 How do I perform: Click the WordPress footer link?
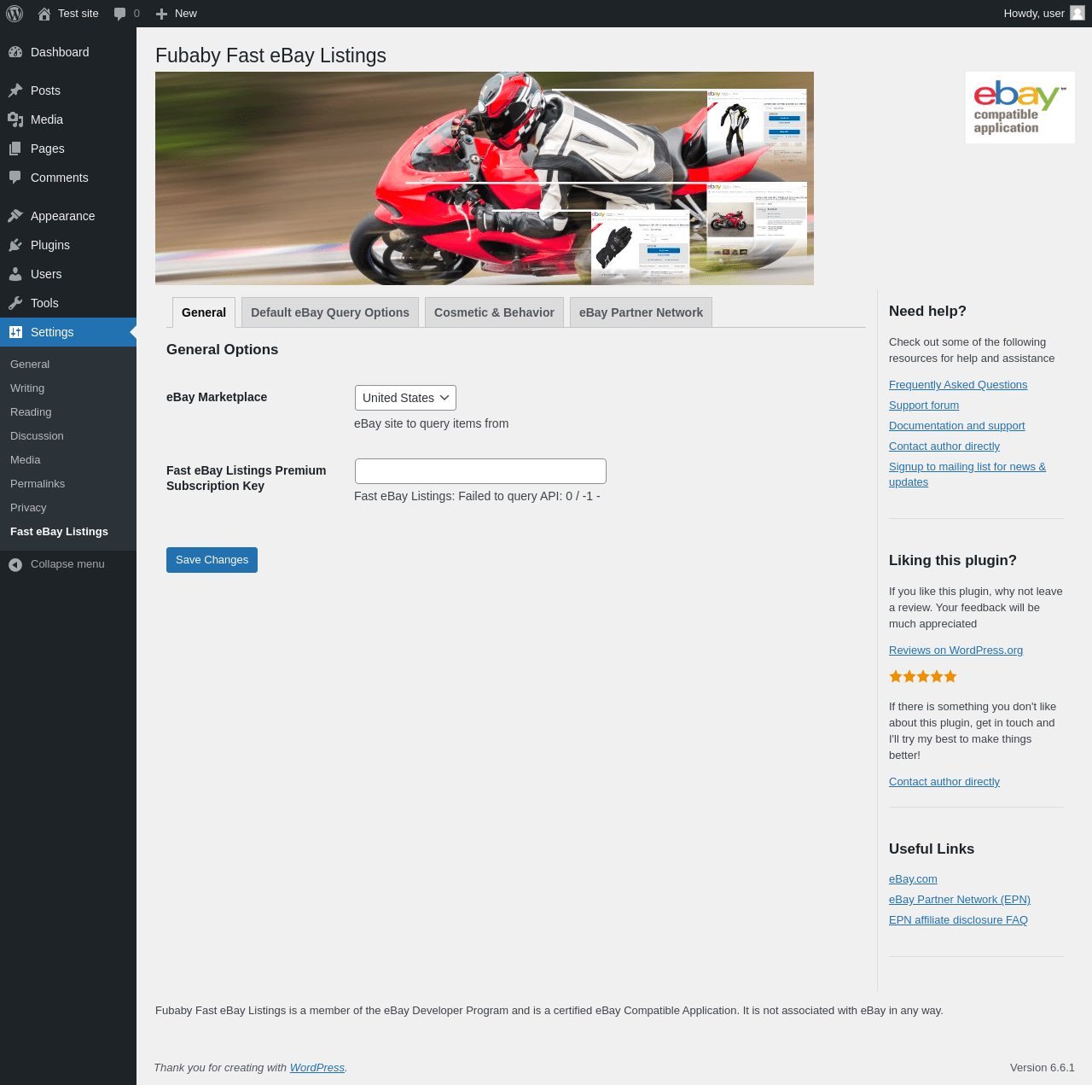(317, 1068)
